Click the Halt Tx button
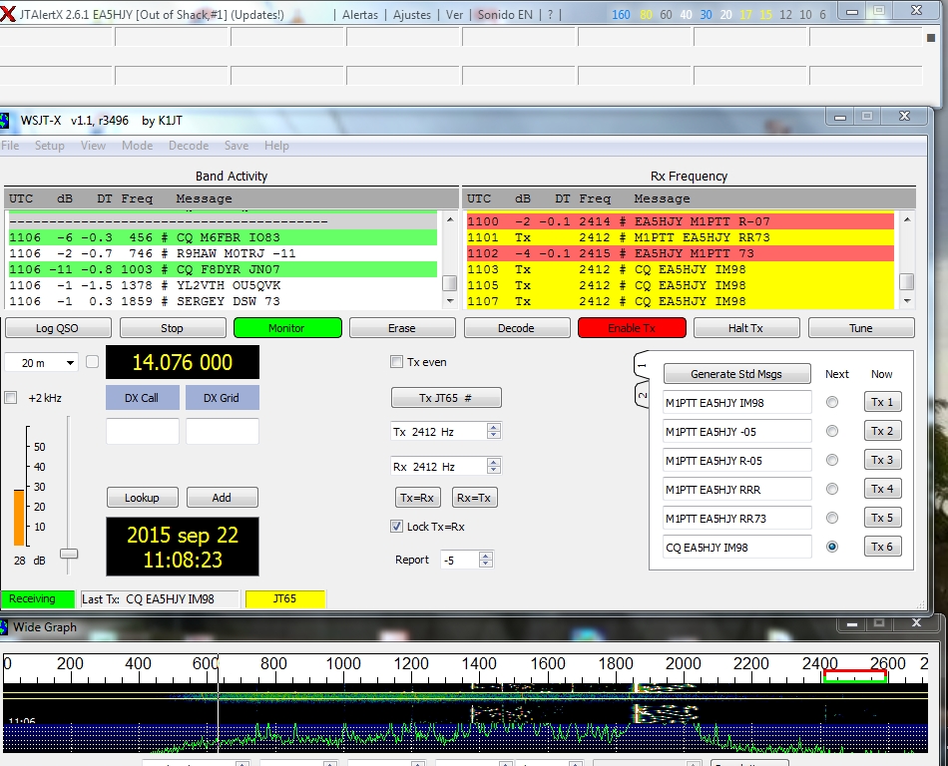 (x=746, y=328)
